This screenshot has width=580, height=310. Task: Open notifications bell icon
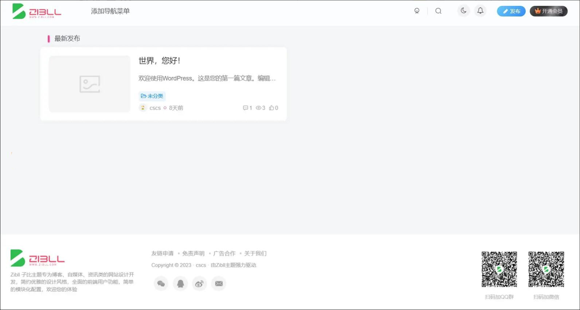[x=481, y=11]
